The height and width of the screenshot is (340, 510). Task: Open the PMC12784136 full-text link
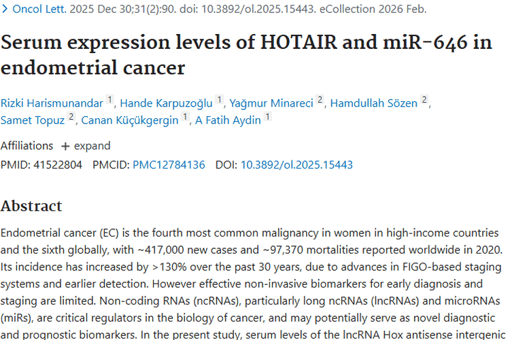click(169, 165)
